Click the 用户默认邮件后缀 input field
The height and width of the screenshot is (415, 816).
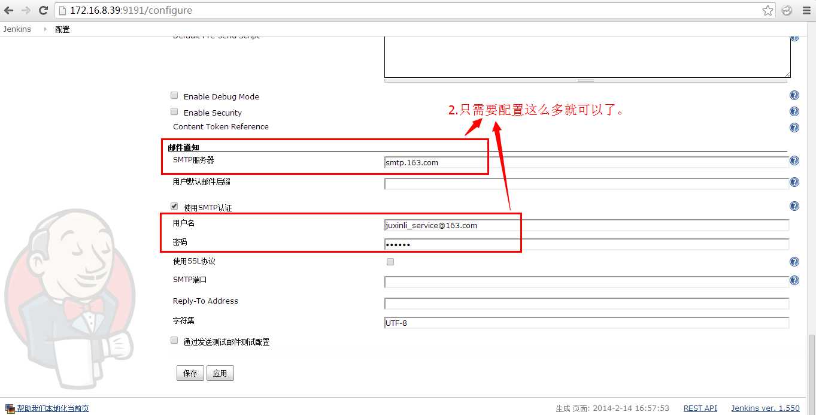click(587, 184)
